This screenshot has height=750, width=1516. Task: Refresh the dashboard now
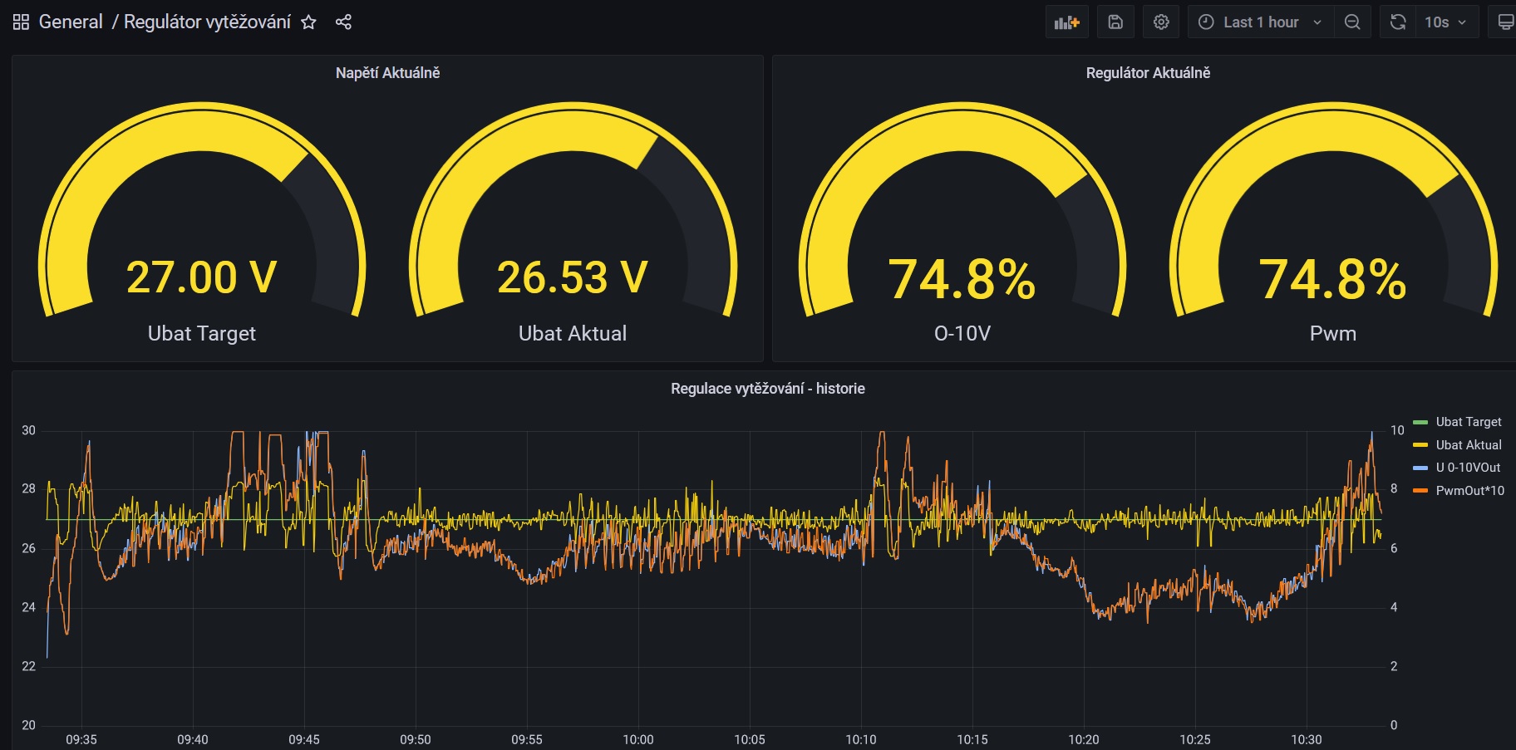coord(1398,22)
